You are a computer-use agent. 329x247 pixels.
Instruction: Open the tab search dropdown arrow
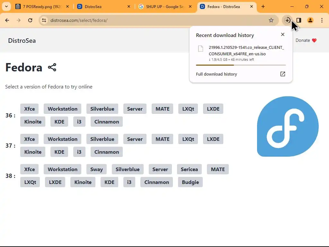coord(6,6)
